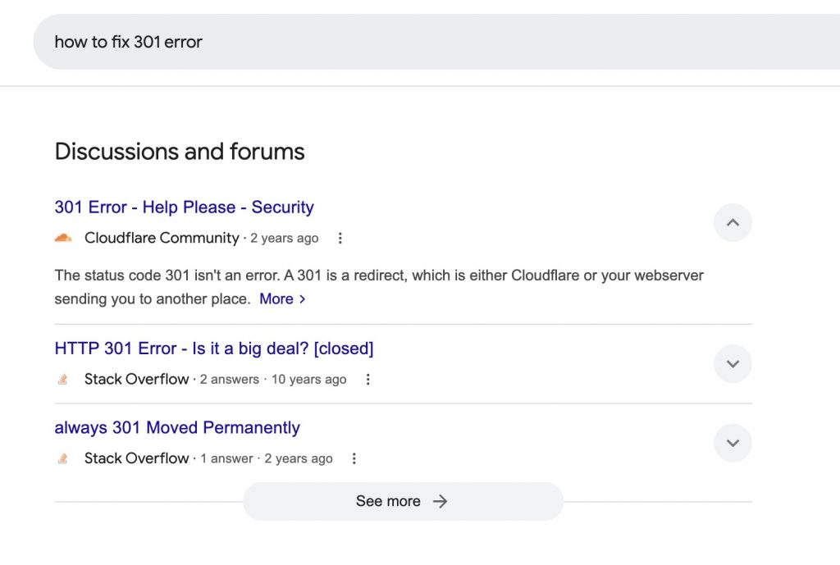Click the "See more" button
This screenshot has height=565, width=840.
tap(403, 501)
